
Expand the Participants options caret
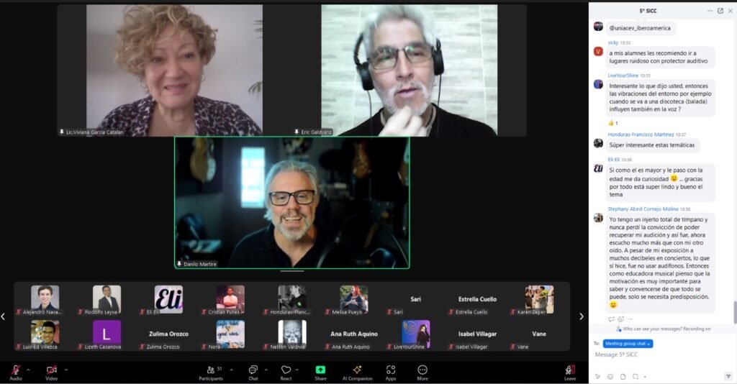231,370
